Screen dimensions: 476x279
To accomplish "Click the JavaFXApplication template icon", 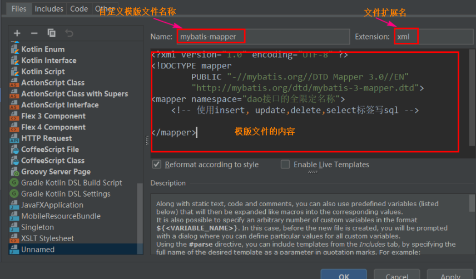I will [x=14, y=205].
